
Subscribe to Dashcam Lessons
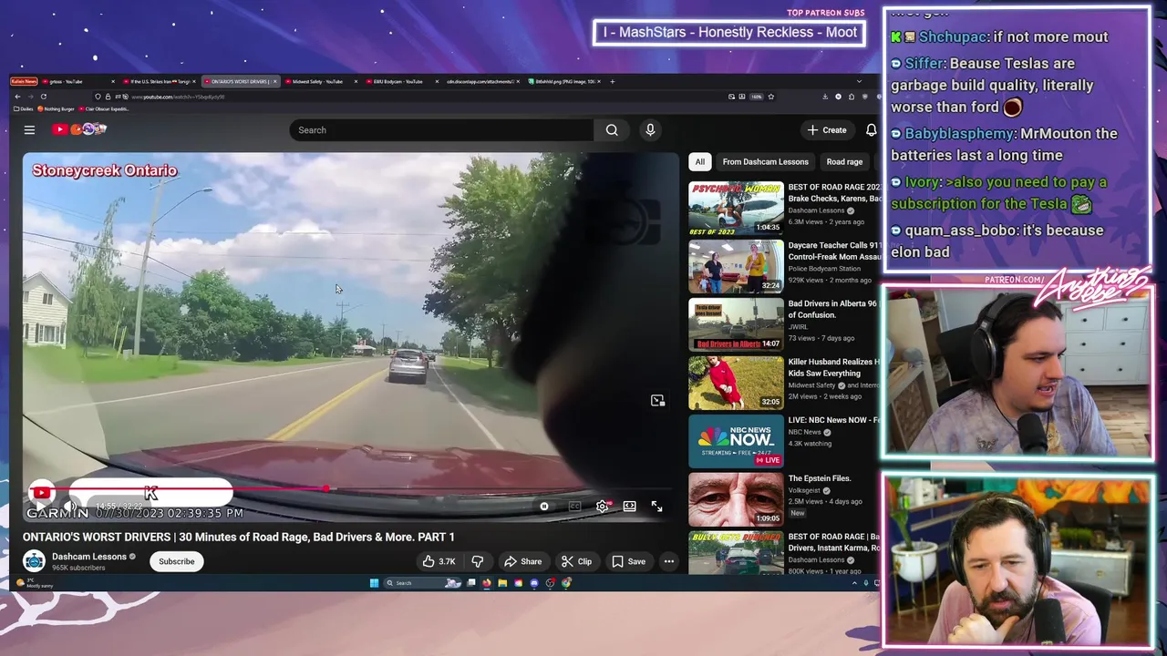[x=177, y=561]
